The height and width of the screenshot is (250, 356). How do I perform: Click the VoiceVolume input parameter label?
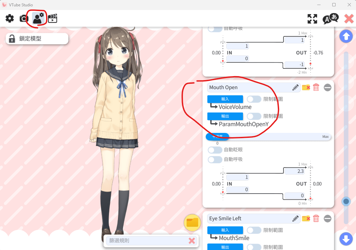pos(235,107)
